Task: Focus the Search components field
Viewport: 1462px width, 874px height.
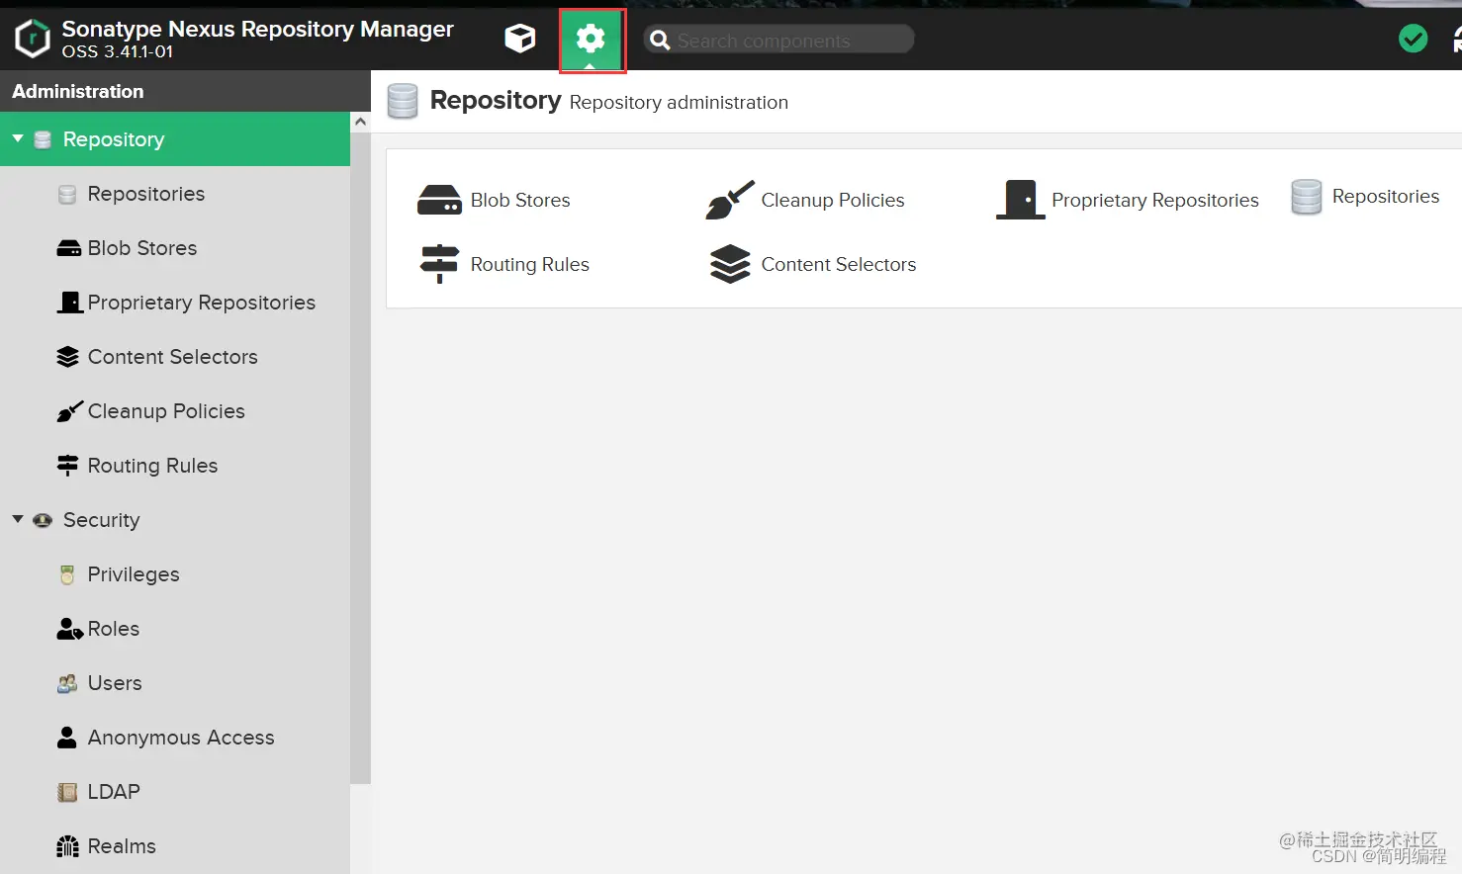Action: pos(778,40)
